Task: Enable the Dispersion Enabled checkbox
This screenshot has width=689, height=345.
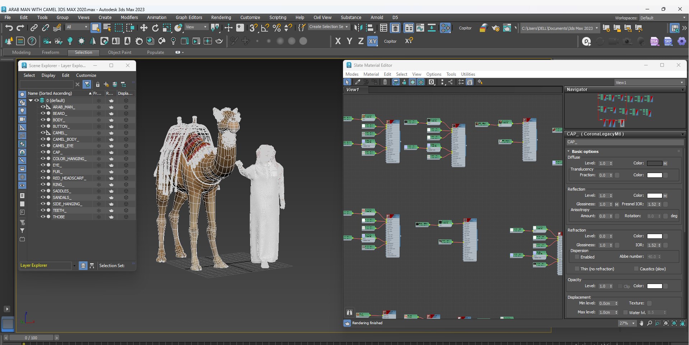Action: (x=577, y=257)
